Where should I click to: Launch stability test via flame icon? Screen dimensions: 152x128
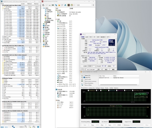tap(59, 5)
